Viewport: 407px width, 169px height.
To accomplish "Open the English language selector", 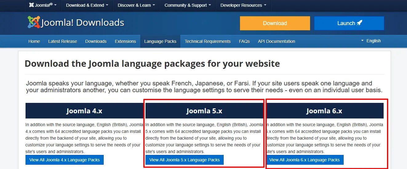I will (371, 41).
